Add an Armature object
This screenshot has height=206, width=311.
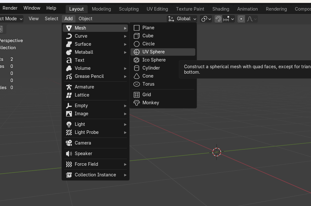(95, 87)
